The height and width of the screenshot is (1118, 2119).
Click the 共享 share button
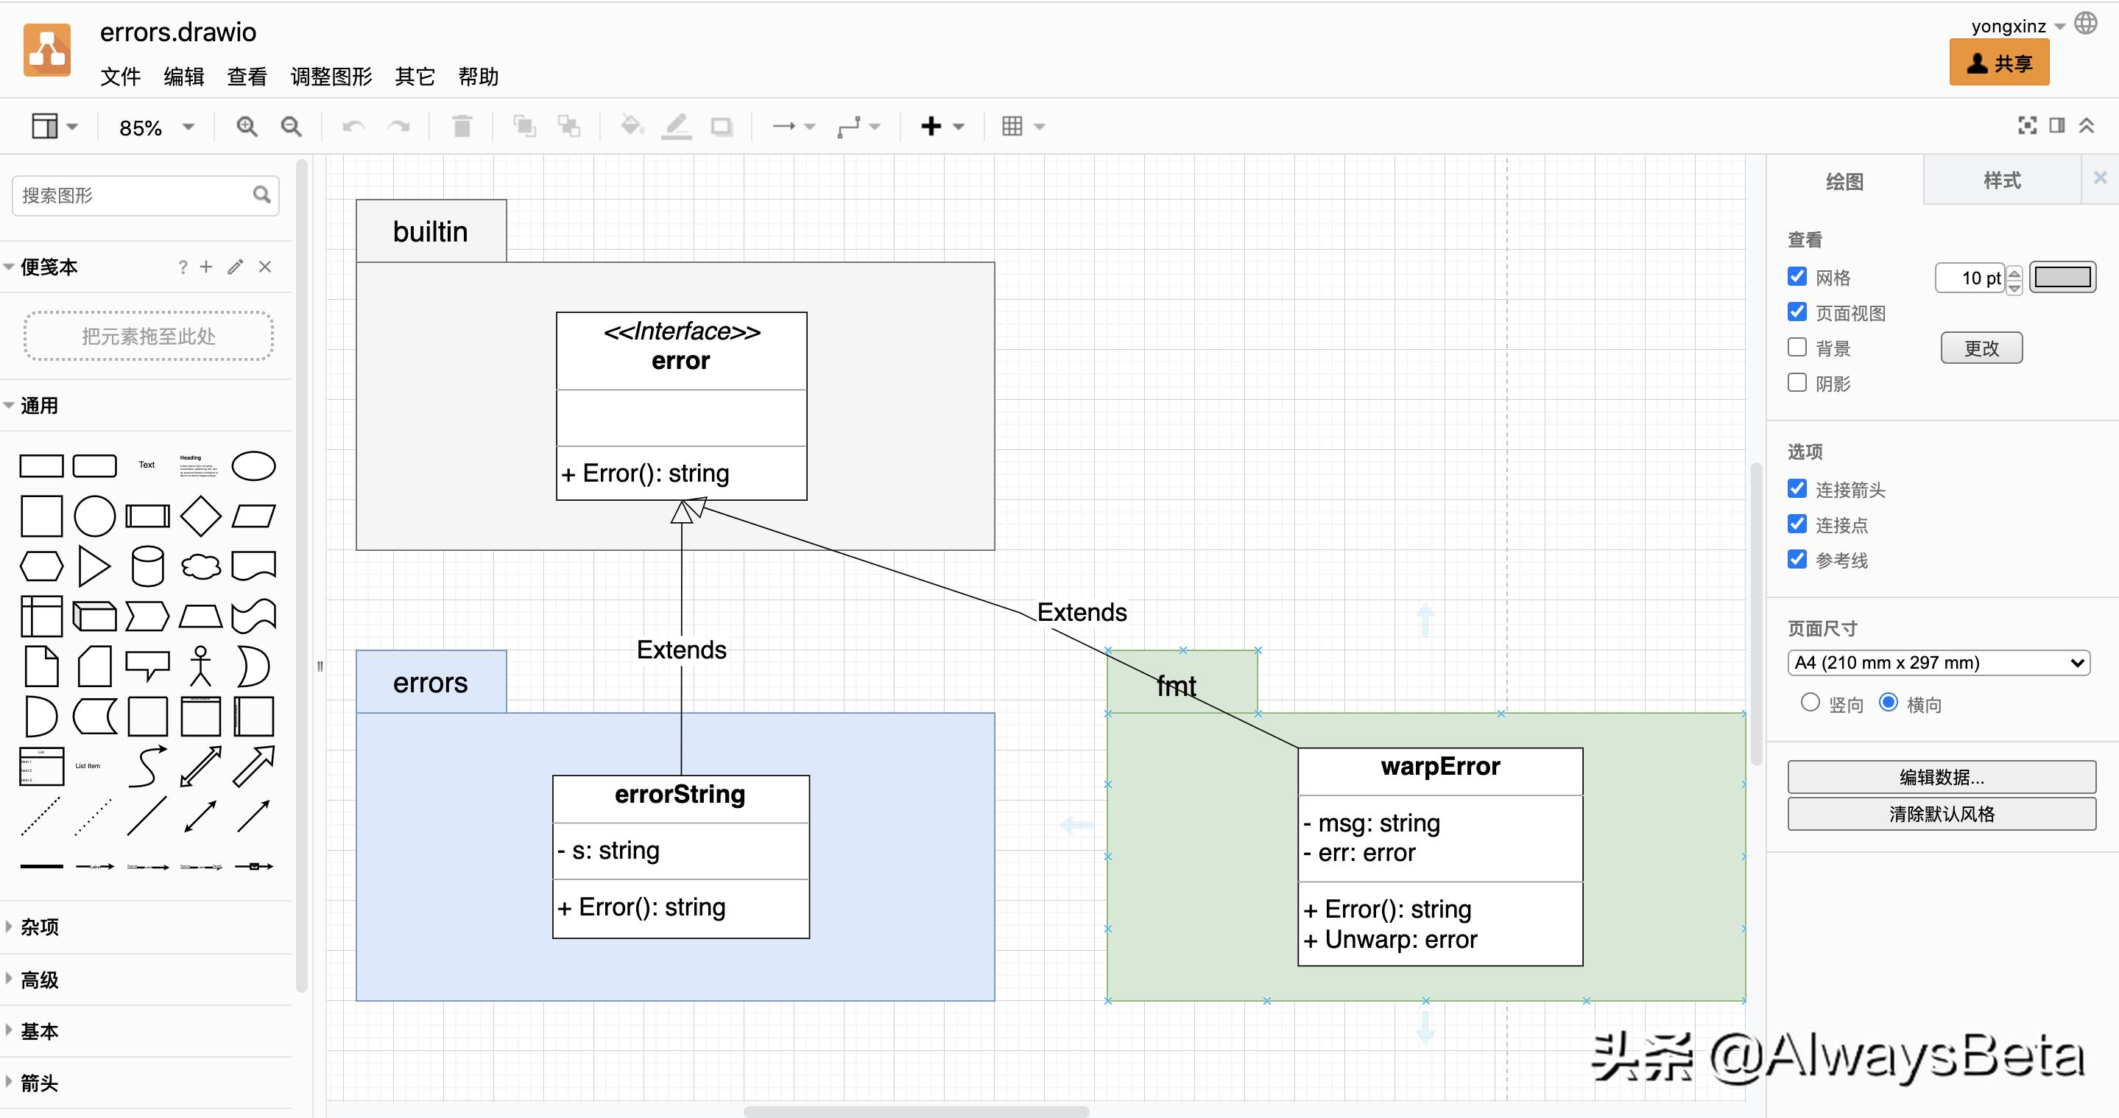[1999, 63]
